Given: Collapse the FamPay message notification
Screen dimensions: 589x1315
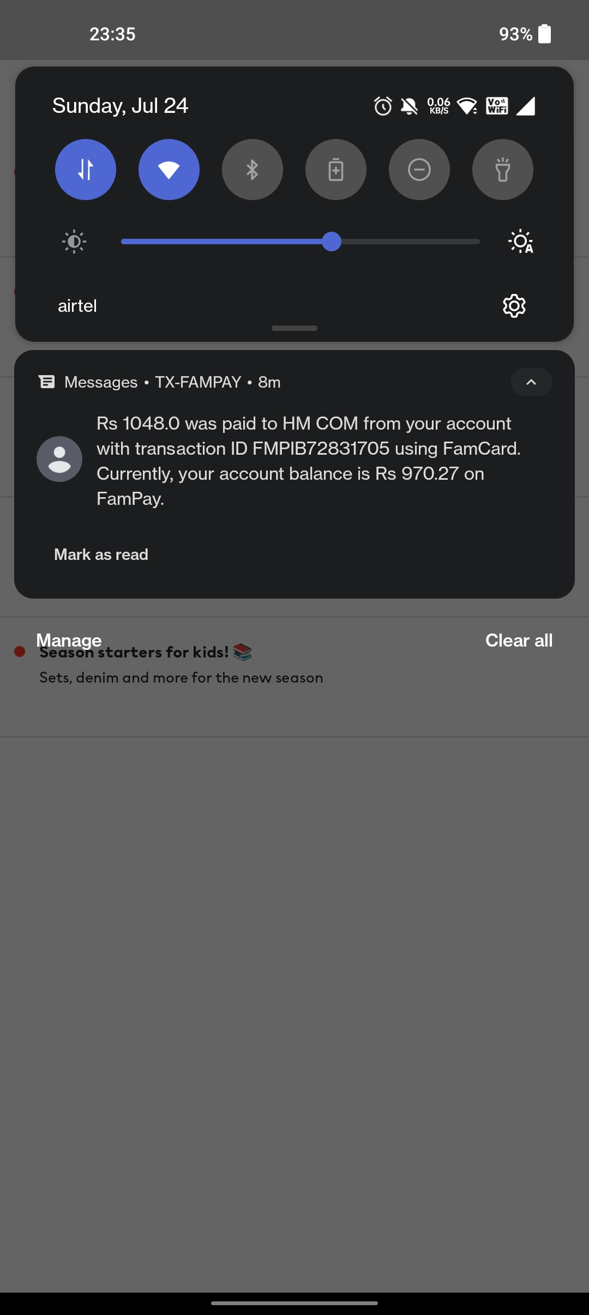Looking at the screenshot, I should tap(531, 382).
